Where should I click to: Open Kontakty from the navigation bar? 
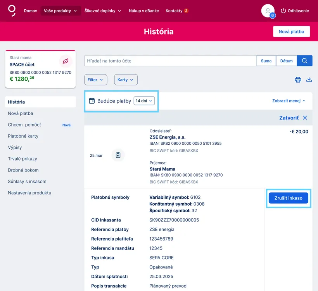(174, 11)
